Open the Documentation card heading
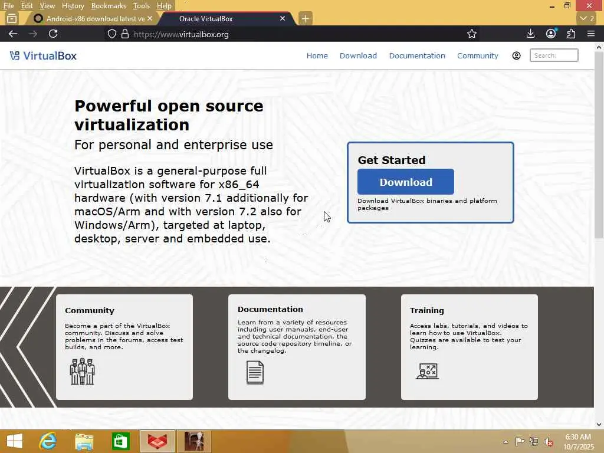Viewport: 604px width, 453px height. pyautogui.click(x=270, y=309)
